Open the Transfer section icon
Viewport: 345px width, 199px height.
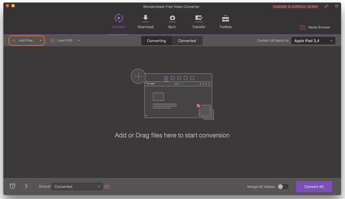199,18
